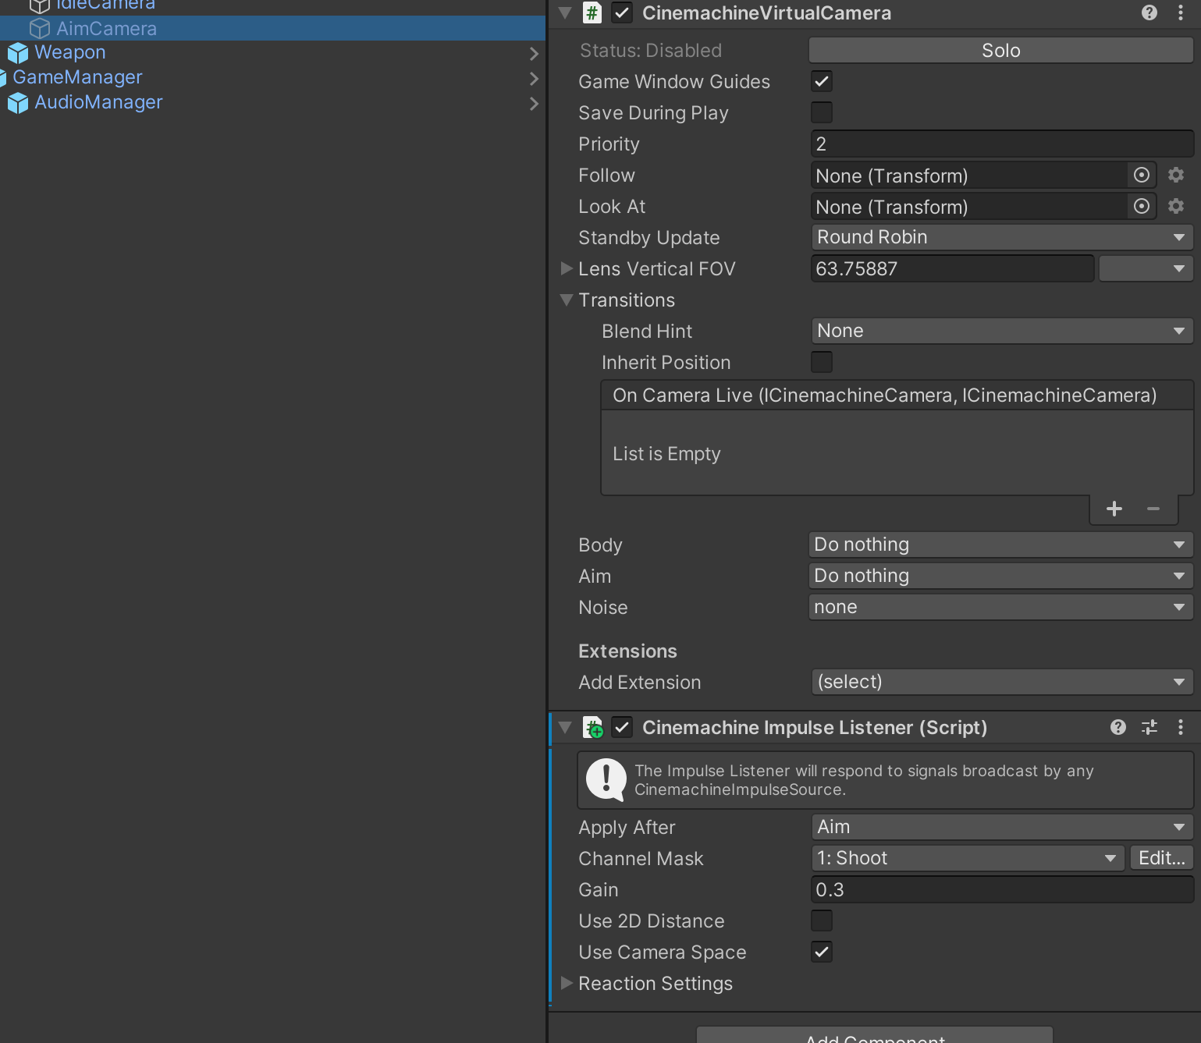Open AudioManager prefab via its chevron
This screenshot has height=1043, width=1201.
pos(534,103)
